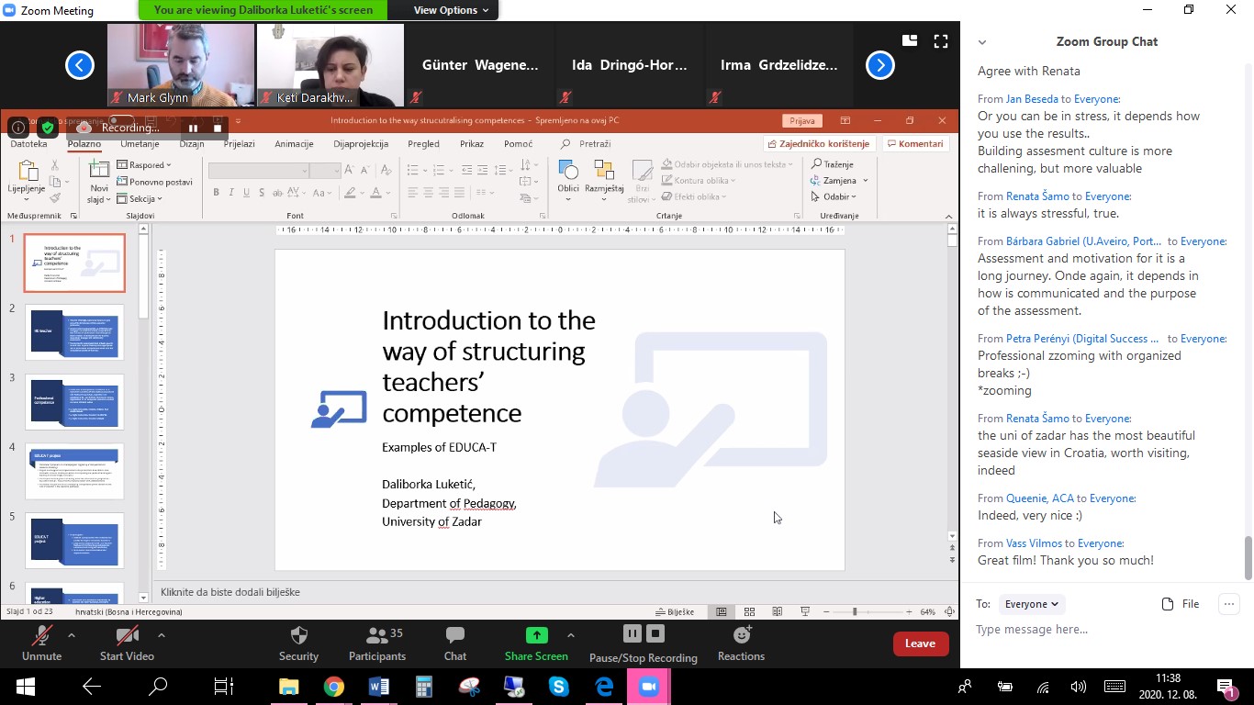Show previous participants with left arrow
This screenshot has width=1254, height=705.
80,65
